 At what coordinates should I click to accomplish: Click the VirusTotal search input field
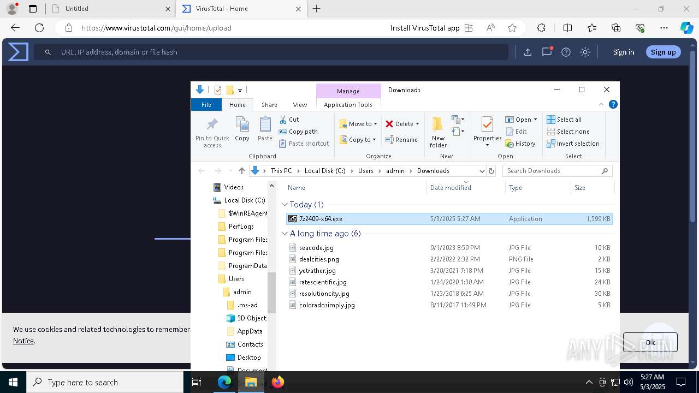click(x=271, y=52)
